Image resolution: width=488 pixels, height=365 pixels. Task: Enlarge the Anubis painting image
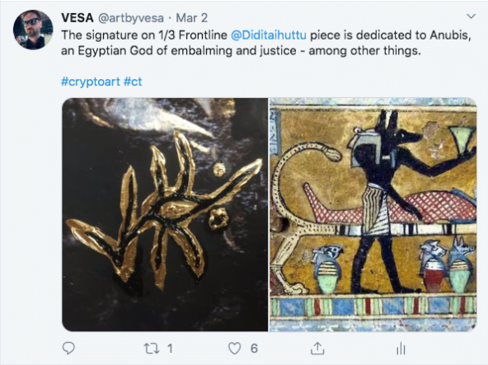click(373, 214)
